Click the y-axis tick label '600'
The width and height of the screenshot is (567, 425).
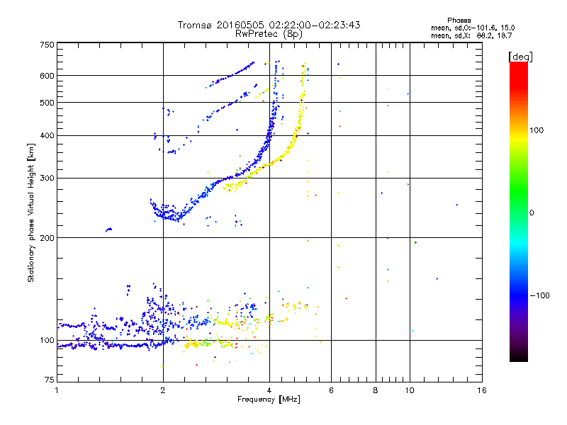pyautogui.click(x=47, y=76)
